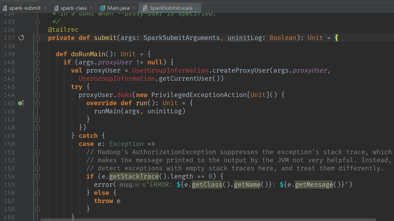Toggle the comment fold end on line 153
The image size is (394, 221).
coord(38,168)
